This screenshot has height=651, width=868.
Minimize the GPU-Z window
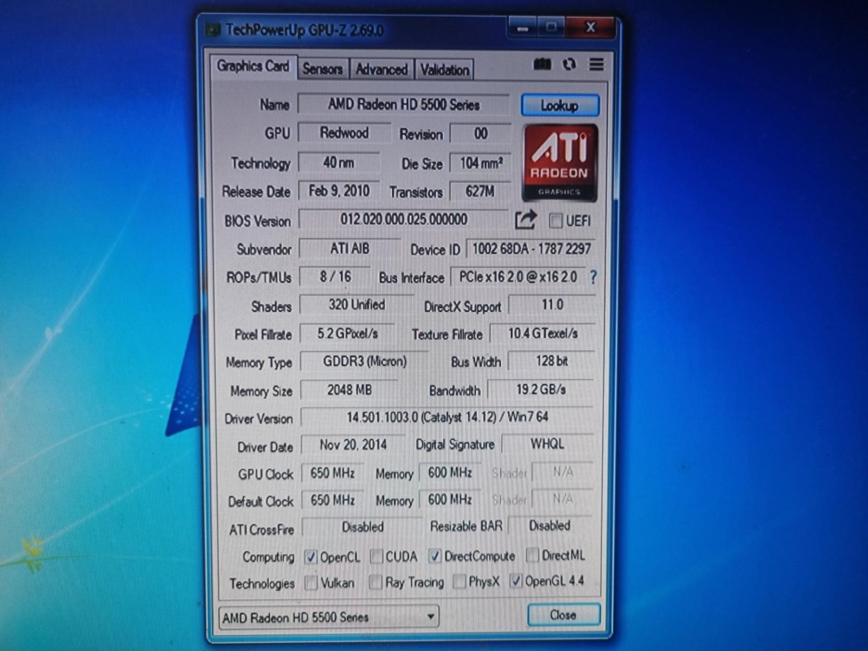[x=523, y=27]
